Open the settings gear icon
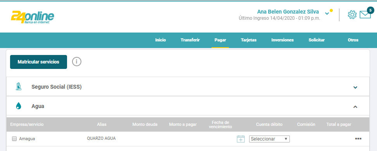377x151 pixels. [x=352, y=15]
